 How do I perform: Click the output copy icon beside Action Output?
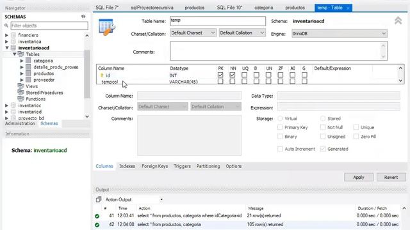(99, 199)
